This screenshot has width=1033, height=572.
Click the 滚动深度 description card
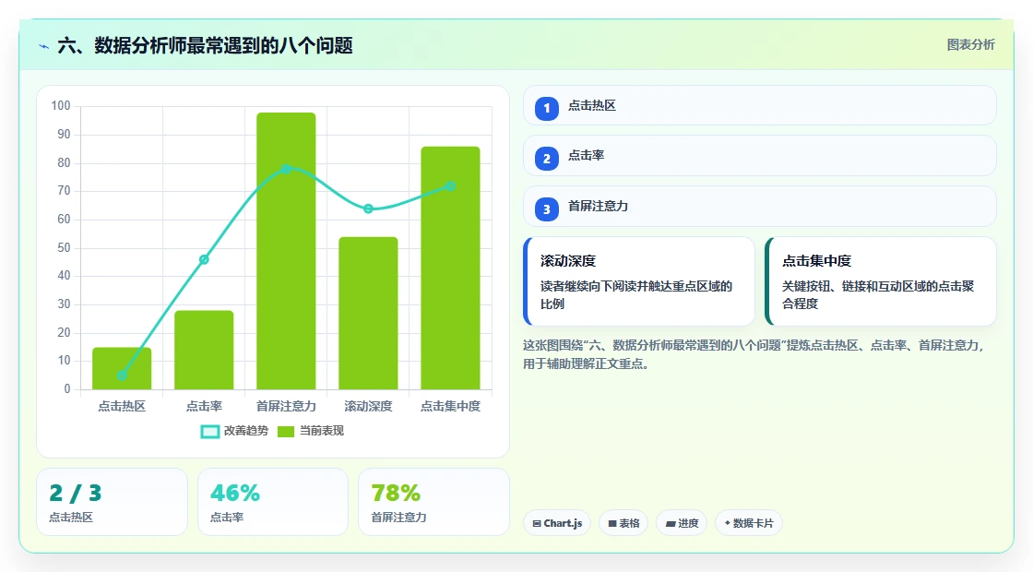point(639,281)
